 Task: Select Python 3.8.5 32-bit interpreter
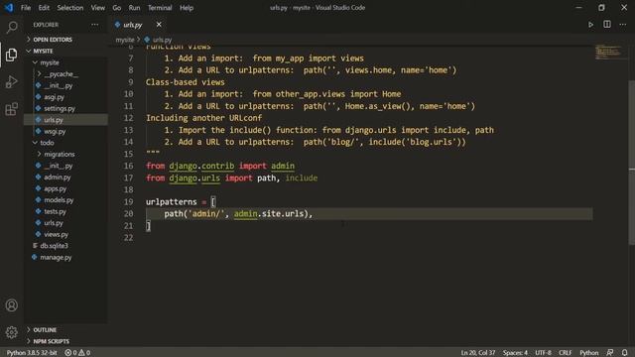tap(32, 353)
